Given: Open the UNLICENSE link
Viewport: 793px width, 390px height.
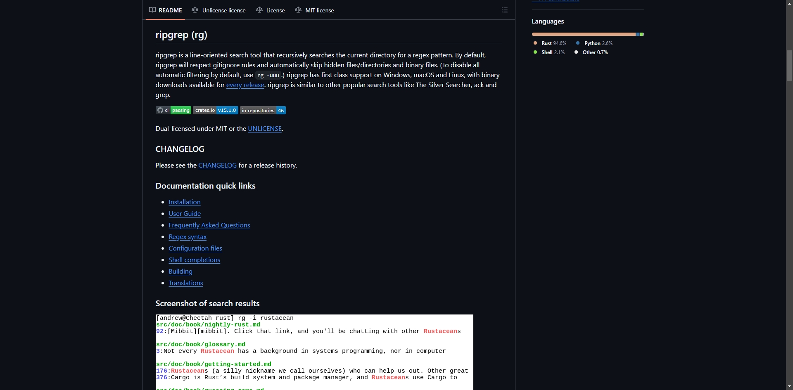Looking at the screenshot, I should [265, 128].
